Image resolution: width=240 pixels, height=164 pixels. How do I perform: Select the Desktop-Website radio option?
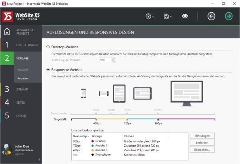(48, 47)
